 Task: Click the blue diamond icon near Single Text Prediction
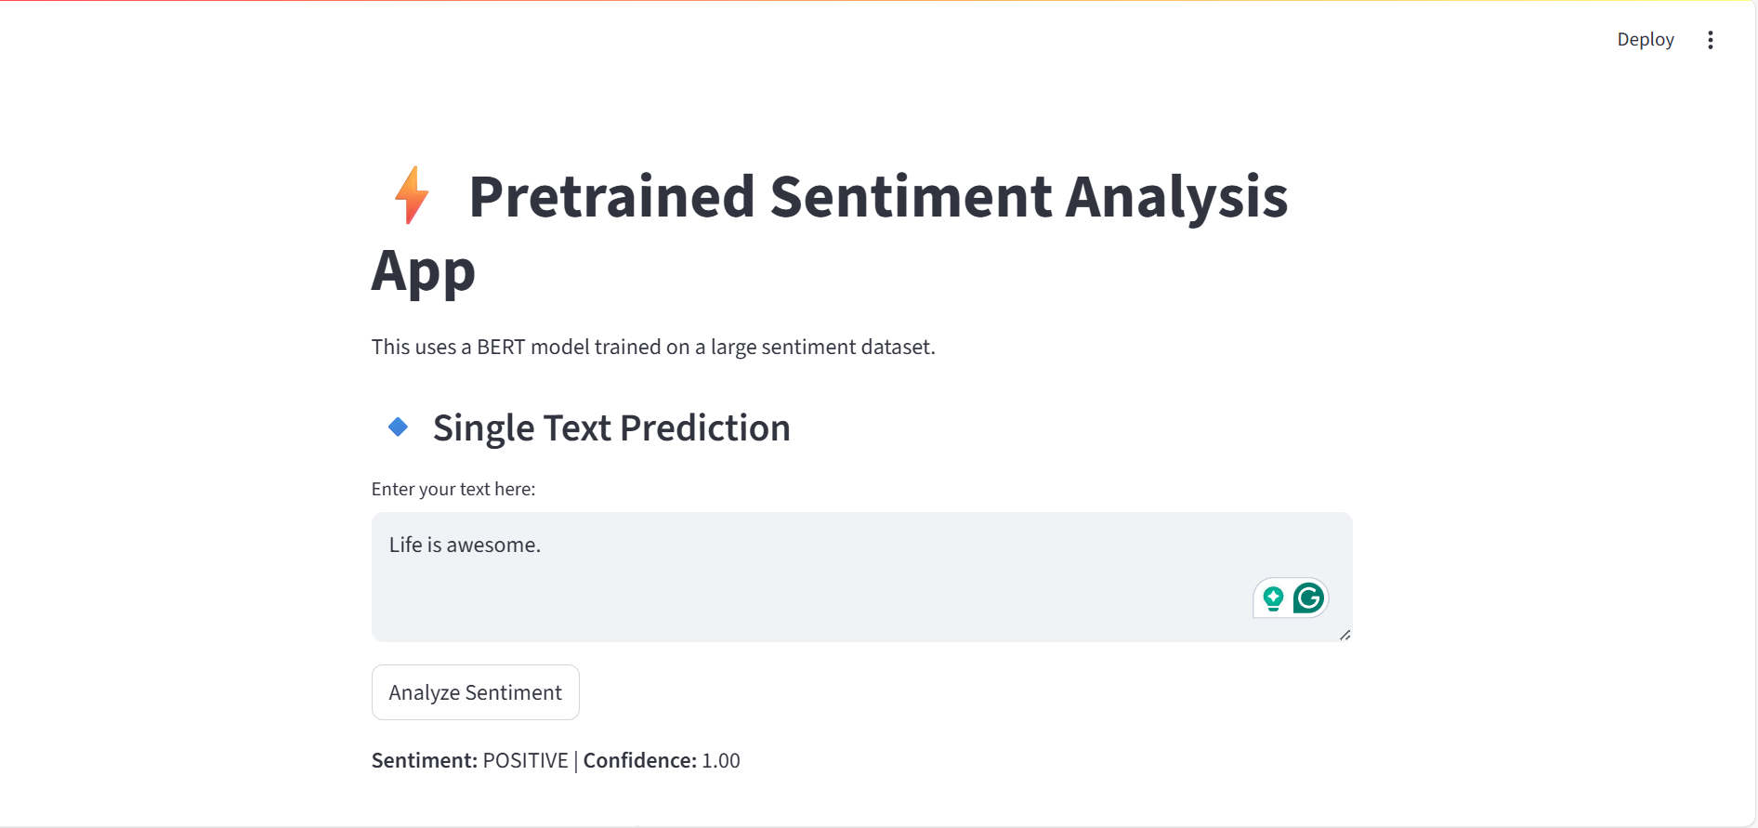tap(397, 427)
